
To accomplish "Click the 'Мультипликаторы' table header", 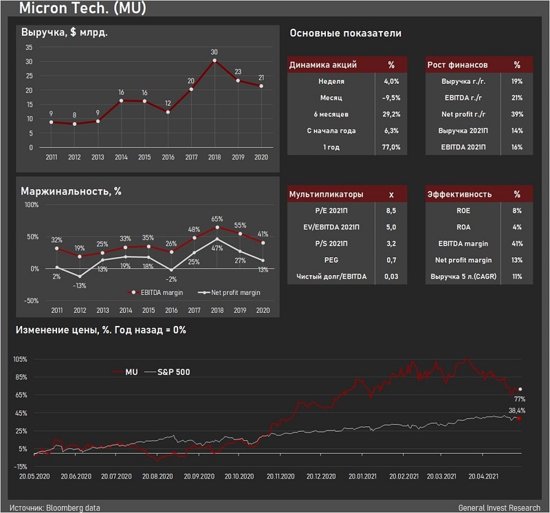I will coord(327,194).
